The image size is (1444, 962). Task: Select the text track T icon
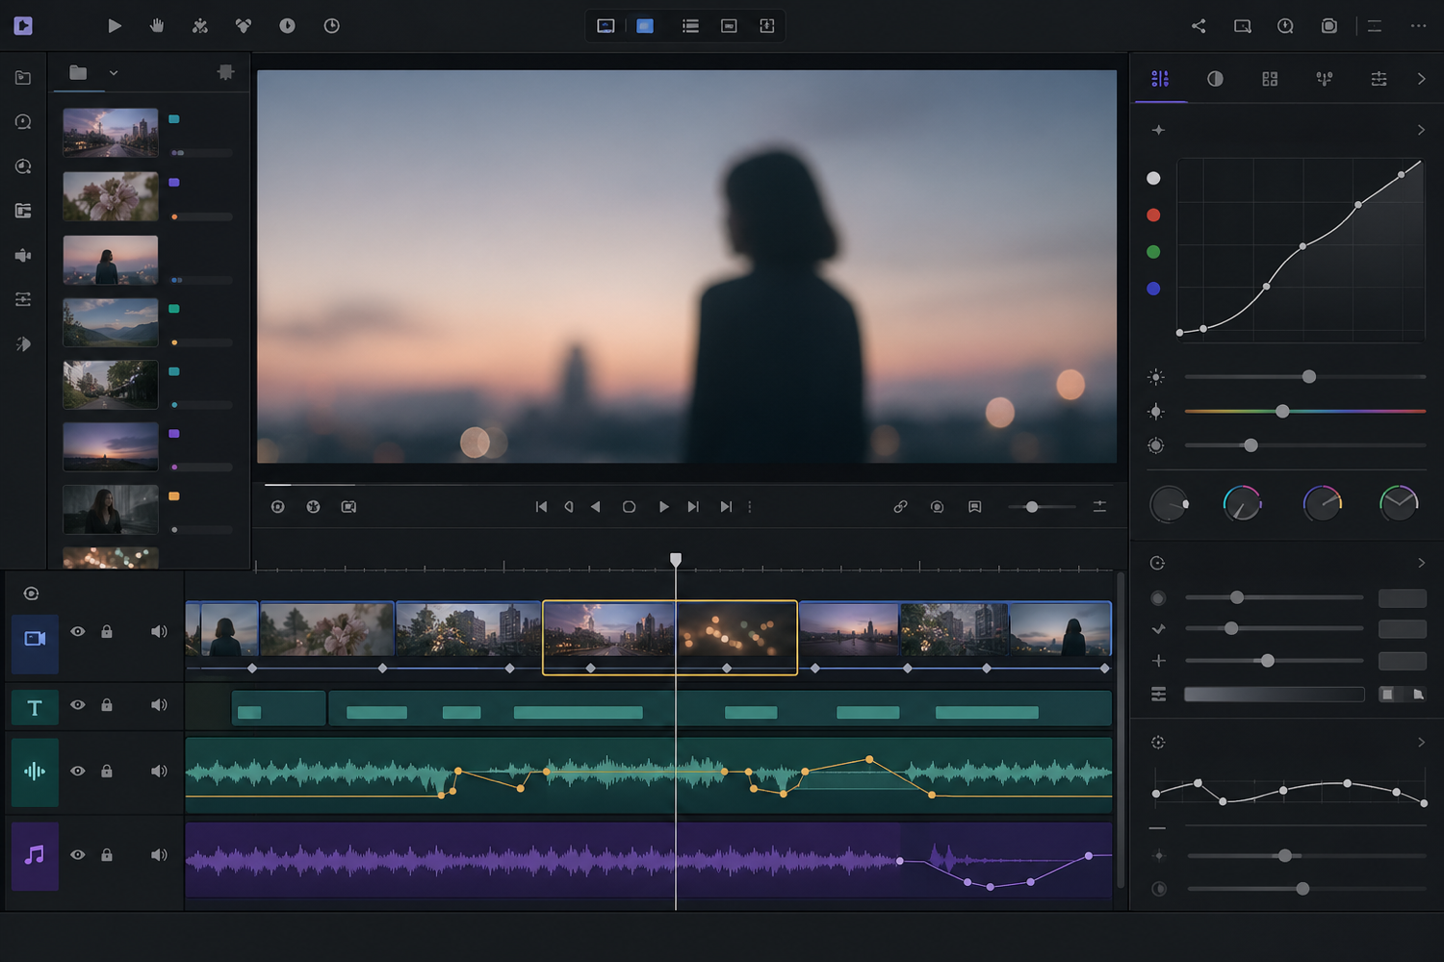pos(35,708)
